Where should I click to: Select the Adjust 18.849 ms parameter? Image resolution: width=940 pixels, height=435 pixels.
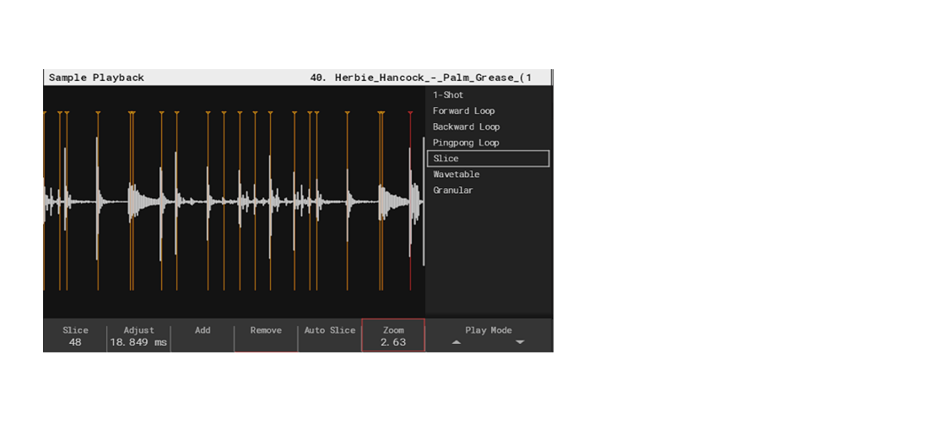[x=138, y=336]
